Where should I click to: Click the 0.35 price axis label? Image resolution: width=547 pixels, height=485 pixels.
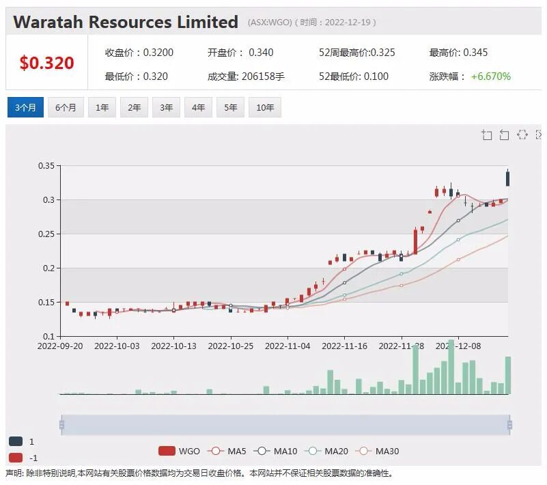[46, 166]
